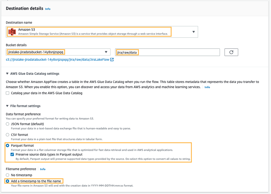Select Parquet format radio button
The width and height of the screenshot is (271, 194).
(7, 145)
